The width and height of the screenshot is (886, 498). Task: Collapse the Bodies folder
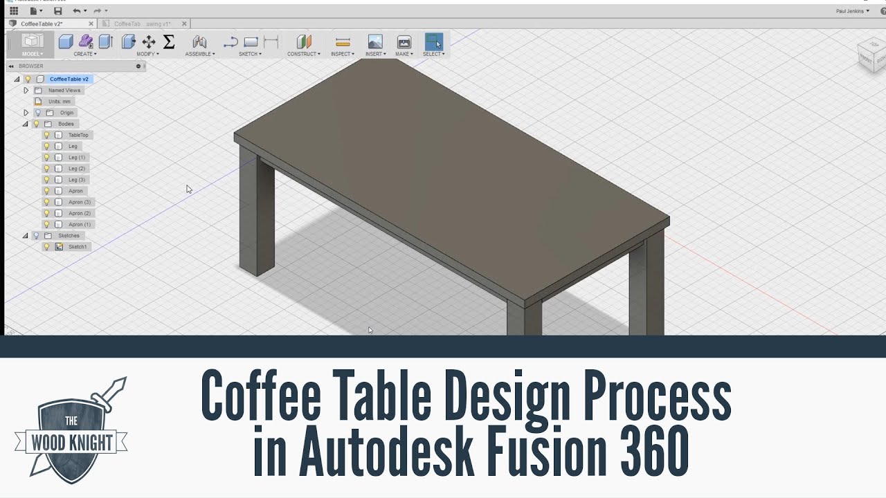click(x=26, y=124)
